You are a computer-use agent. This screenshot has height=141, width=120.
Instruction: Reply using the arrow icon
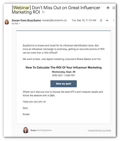coord(107,20)
